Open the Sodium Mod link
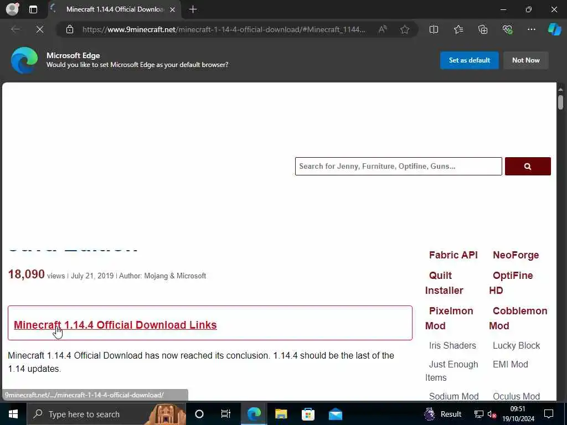Screen dimensions: 567x425 (453, 396)
